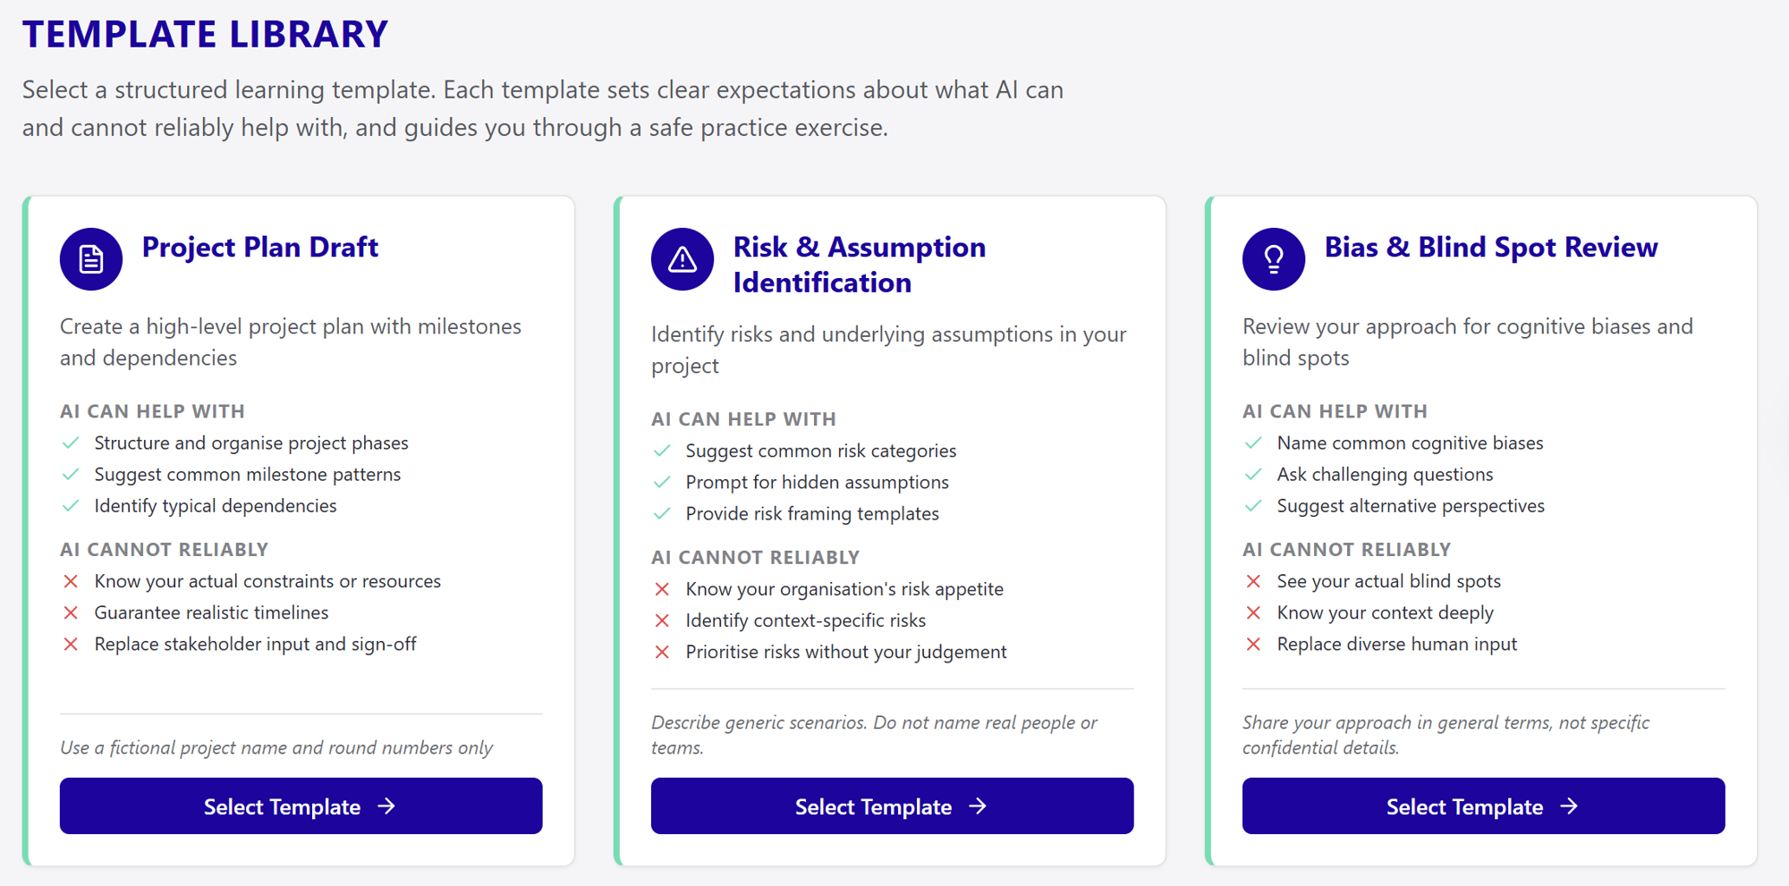Click the 'TEMPLATE LIBRARY' page heading
The height and width of the screenshot is (886, 1789).
[x=206, y=34]
